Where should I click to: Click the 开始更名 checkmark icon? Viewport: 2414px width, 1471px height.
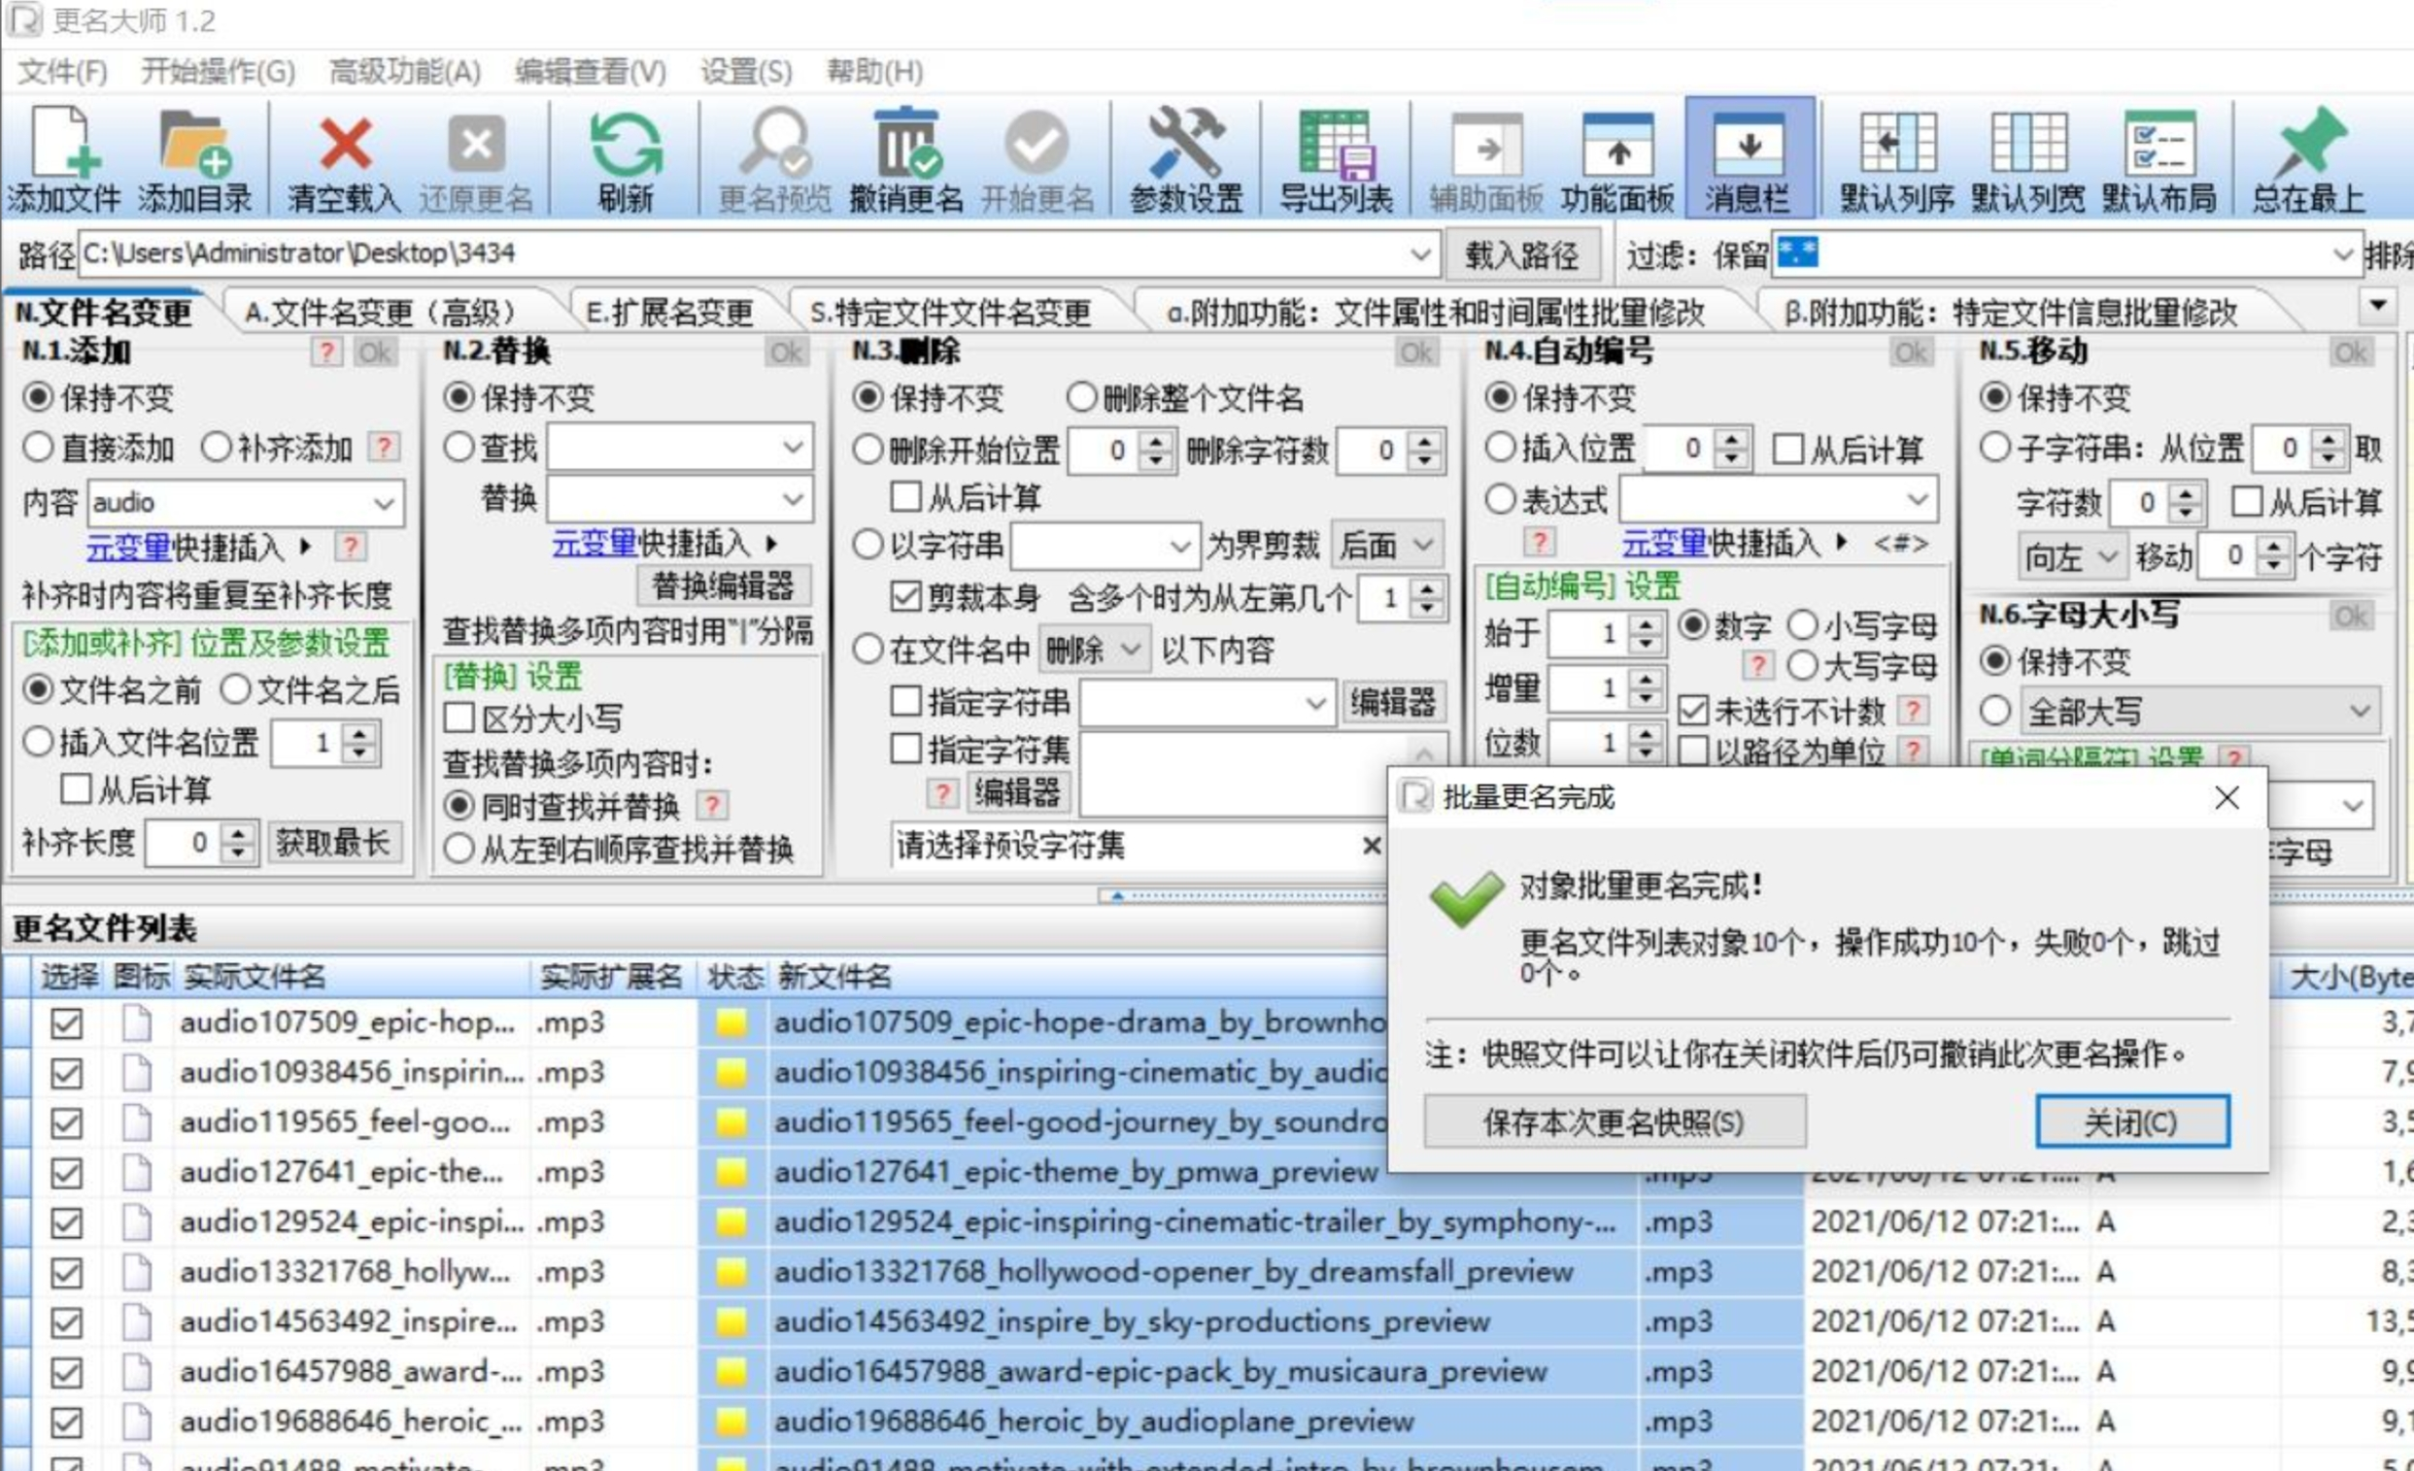(x=1037, y=143)
